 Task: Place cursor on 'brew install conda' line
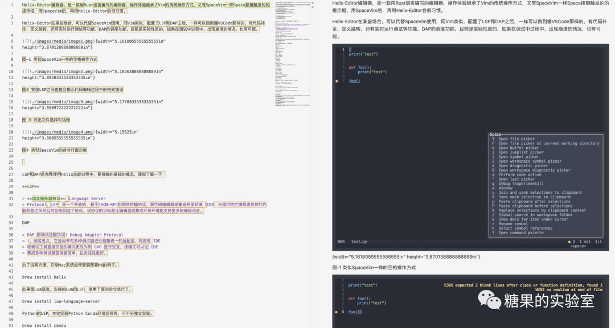click(x=44, y=325)
